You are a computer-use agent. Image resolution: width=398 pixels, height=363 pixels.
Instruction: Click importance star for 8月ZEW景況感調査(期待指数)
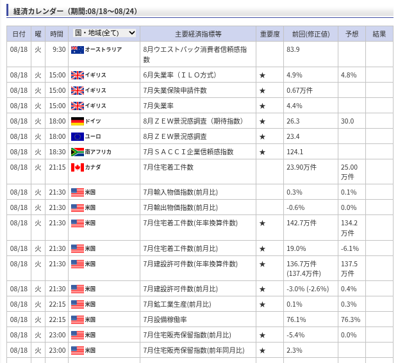click(263, 122)
